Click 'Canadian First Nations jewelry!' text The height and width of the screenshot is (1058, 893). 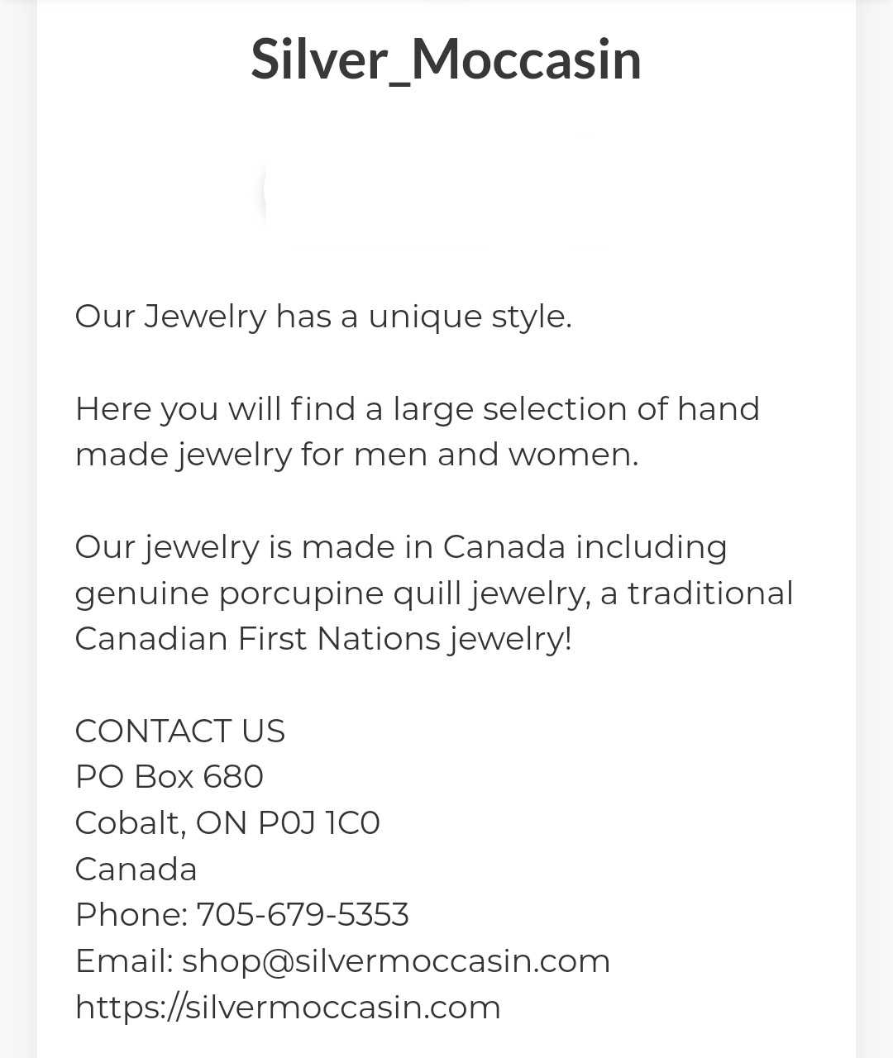(323, 639)
